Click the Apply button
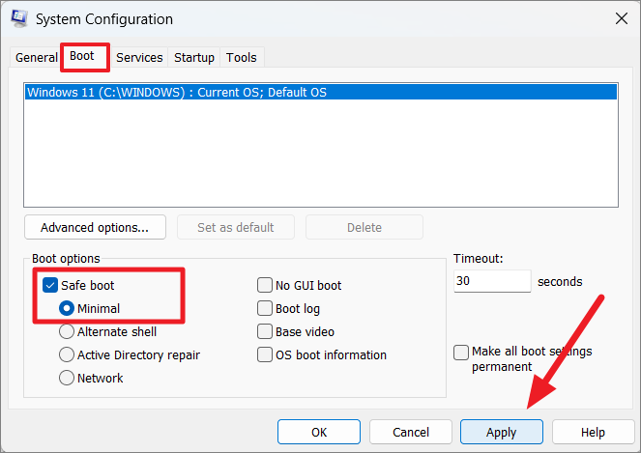The width and height of the screenshot is (641, 453). pyautogui.click(x=502, y=432)
